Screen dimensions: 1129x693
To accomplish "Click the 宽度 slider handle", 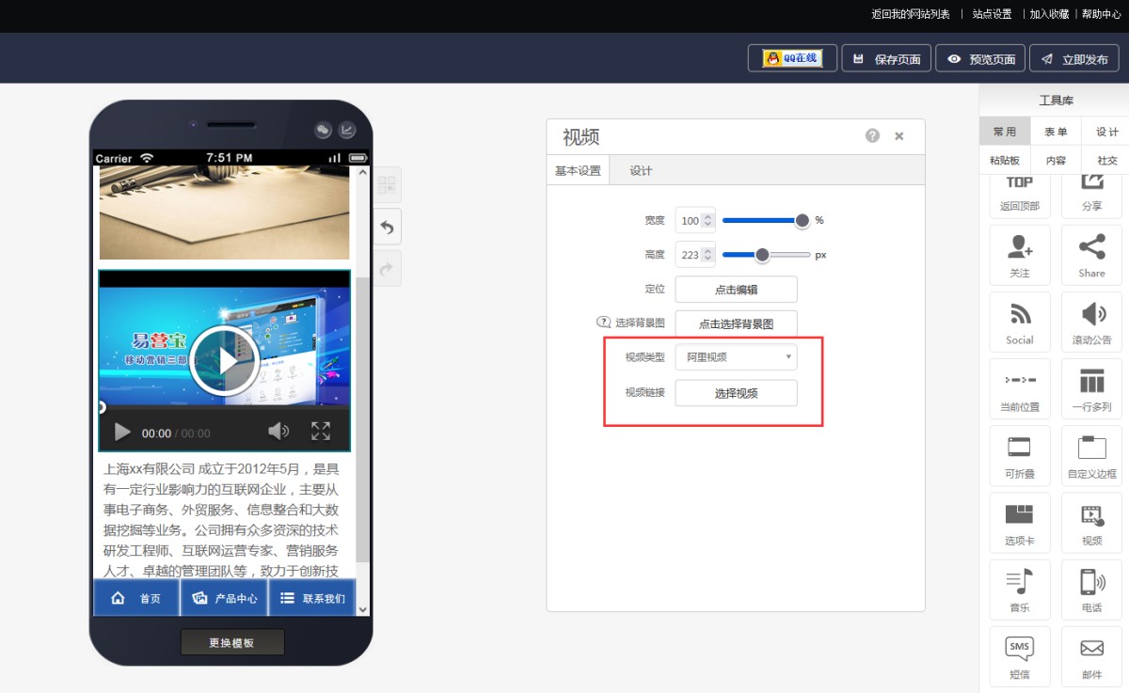I will pyautogui.click(x=802, y=220).
